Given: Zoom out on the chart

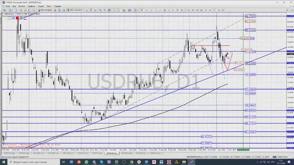Looking at the screenshot, I should pyautogui.click(x=105, y=10).
